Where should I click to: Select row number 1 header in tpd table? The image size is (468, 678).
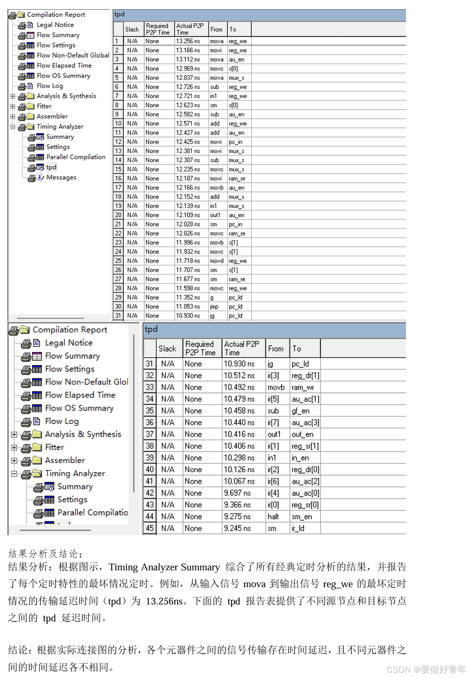coord(118,41)
